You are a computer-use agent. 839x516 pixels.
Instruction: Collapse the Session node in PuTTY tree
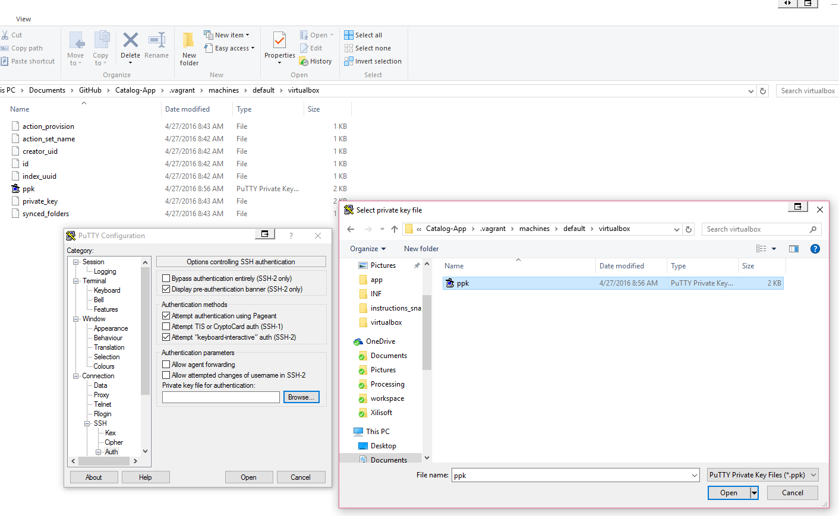click(x=76, y=262)
